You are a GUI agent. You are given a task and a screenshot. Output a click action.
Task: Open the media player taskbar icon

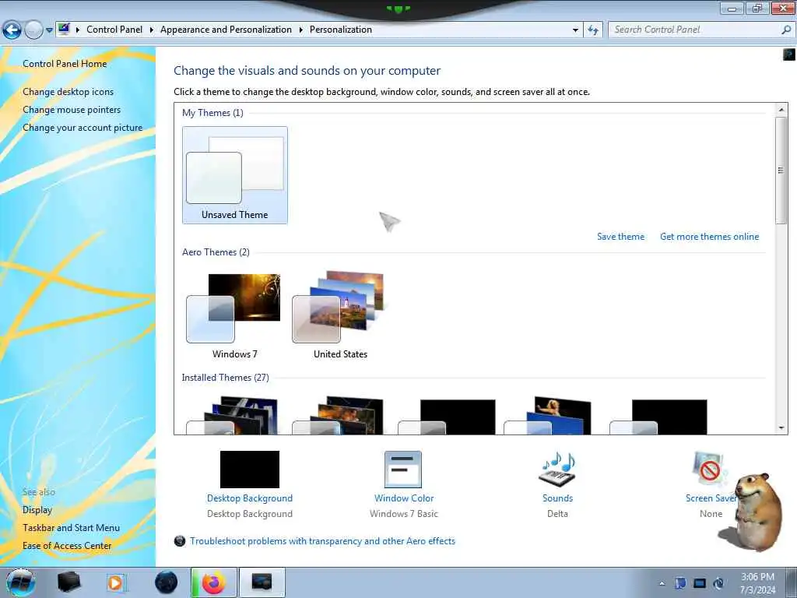point(117,582)
